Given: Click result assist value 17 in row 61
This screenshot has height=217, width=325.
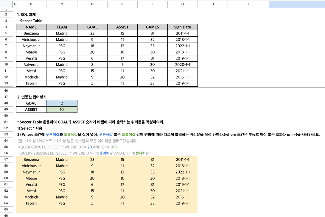Looking at the screenshot, I should (122, 185).
